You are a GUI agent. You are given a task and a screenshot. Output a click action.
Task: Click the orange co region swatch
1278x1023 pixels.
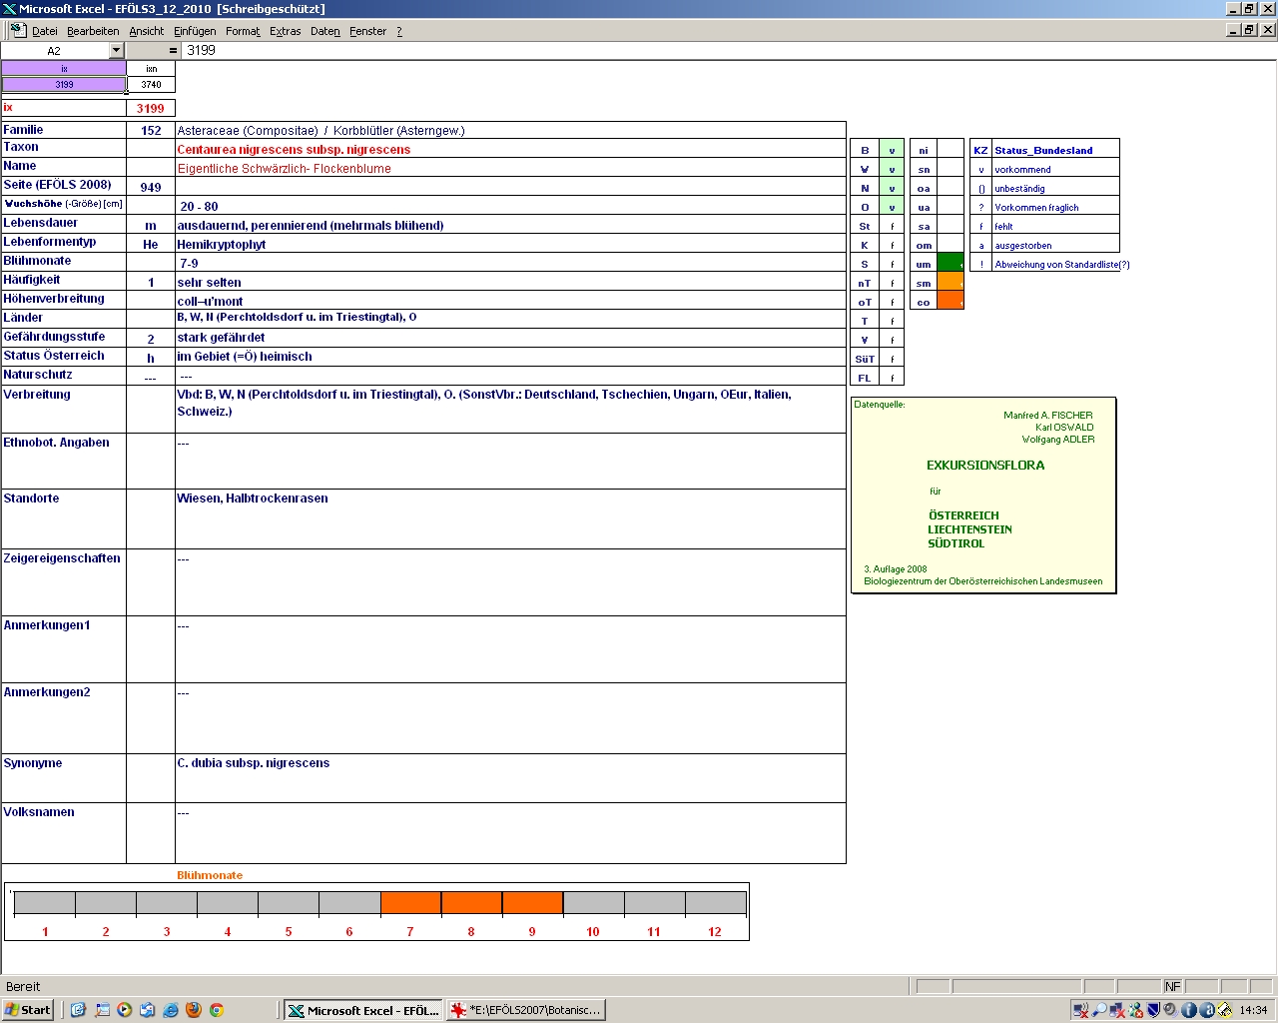[x=951, y=302]
